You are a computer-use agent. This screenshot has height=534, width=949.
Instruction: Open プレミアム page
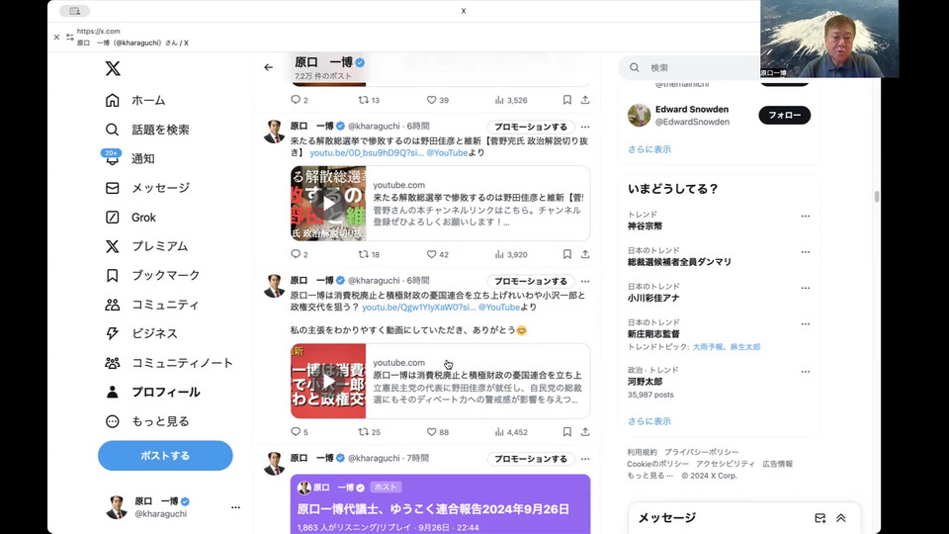146,246
